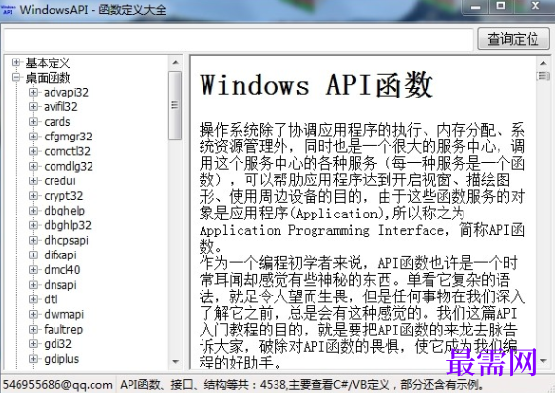Viewport: 555px width, 393px height.
Task: Click tree panel scroll down arrow
Action: [x=175, y=362]
